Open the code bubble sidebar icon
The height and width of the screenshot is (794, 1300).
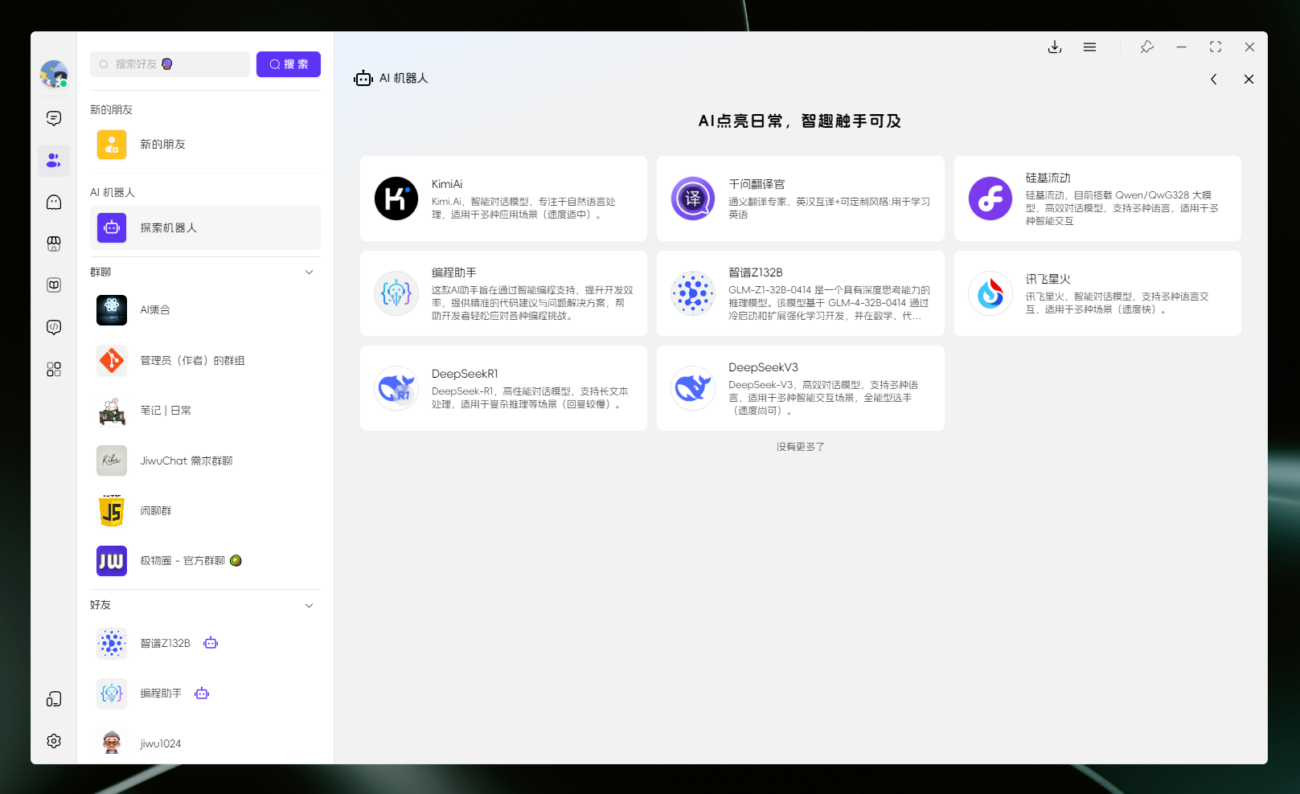[x=54, y=327]
